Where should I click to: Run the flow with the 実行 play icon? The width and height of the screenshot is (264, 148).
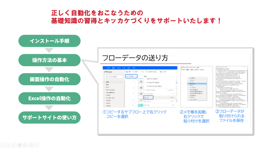pyautogui.click(x=134, y=72)
